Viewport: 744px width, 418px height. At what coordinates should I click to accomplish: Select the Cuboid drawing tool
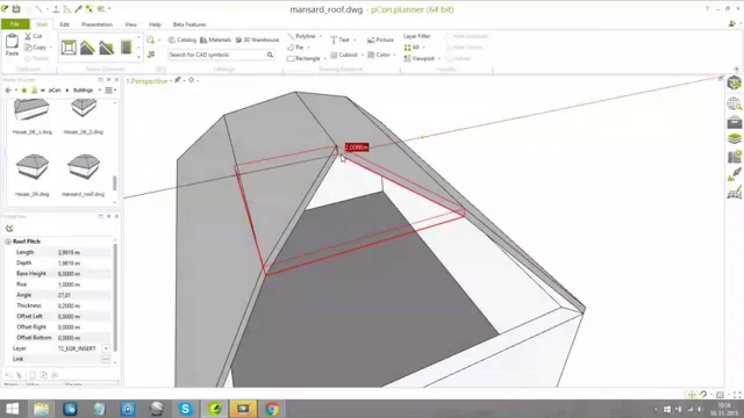pyautogui.click(x=344, y=55)
